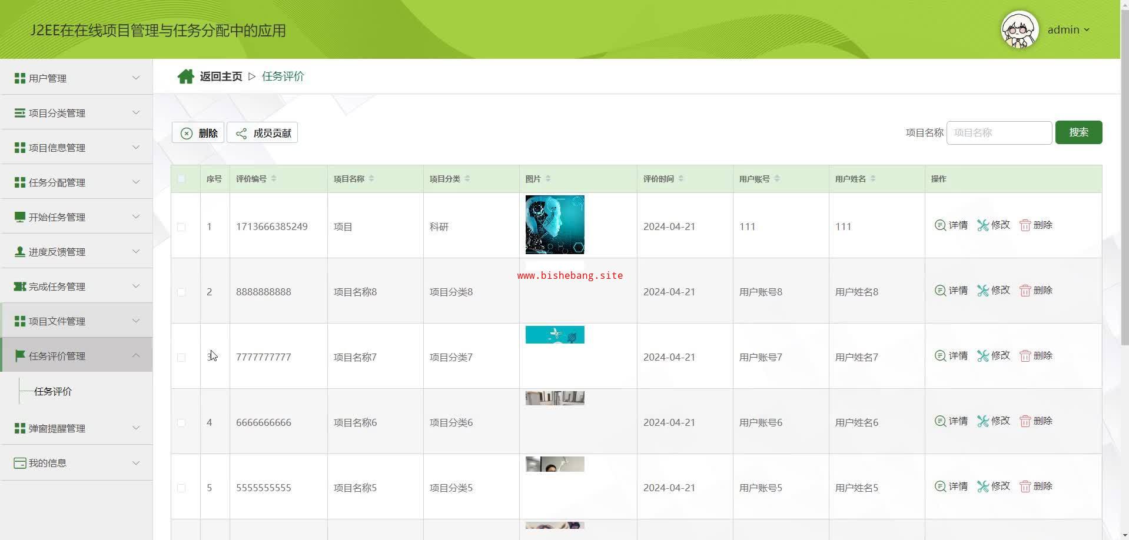1129x540 pixels.
Task: Sort by 用户账号 column arrows
Action: point(777,179)
